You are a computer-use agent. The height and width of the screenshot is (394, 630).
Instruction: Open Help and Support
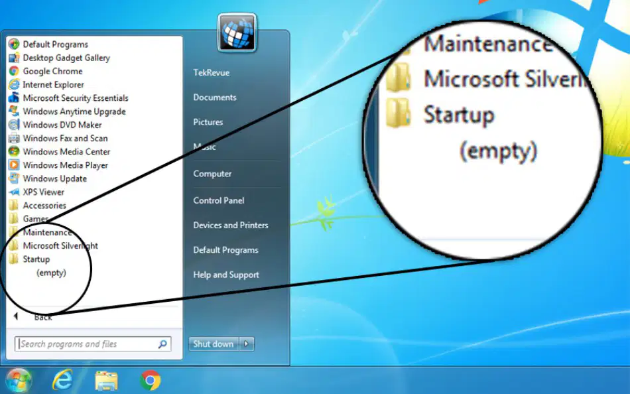(226, 275)
